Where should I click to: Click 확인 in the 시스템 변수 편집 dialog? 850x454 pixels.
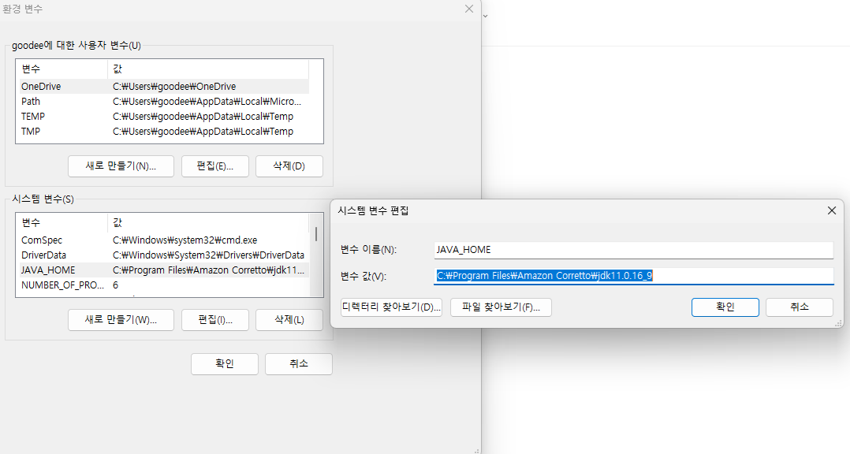pos(725,307)
